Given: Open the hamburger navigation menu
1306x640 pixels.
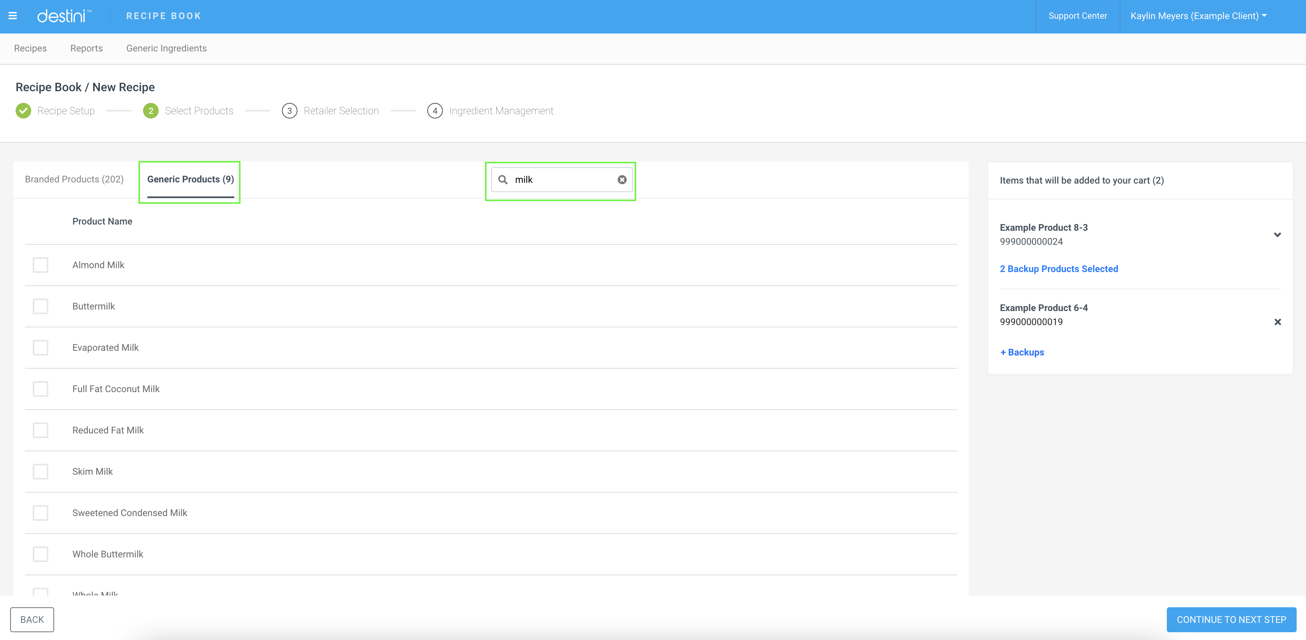Looking at the screenshot, I should 13,16.
